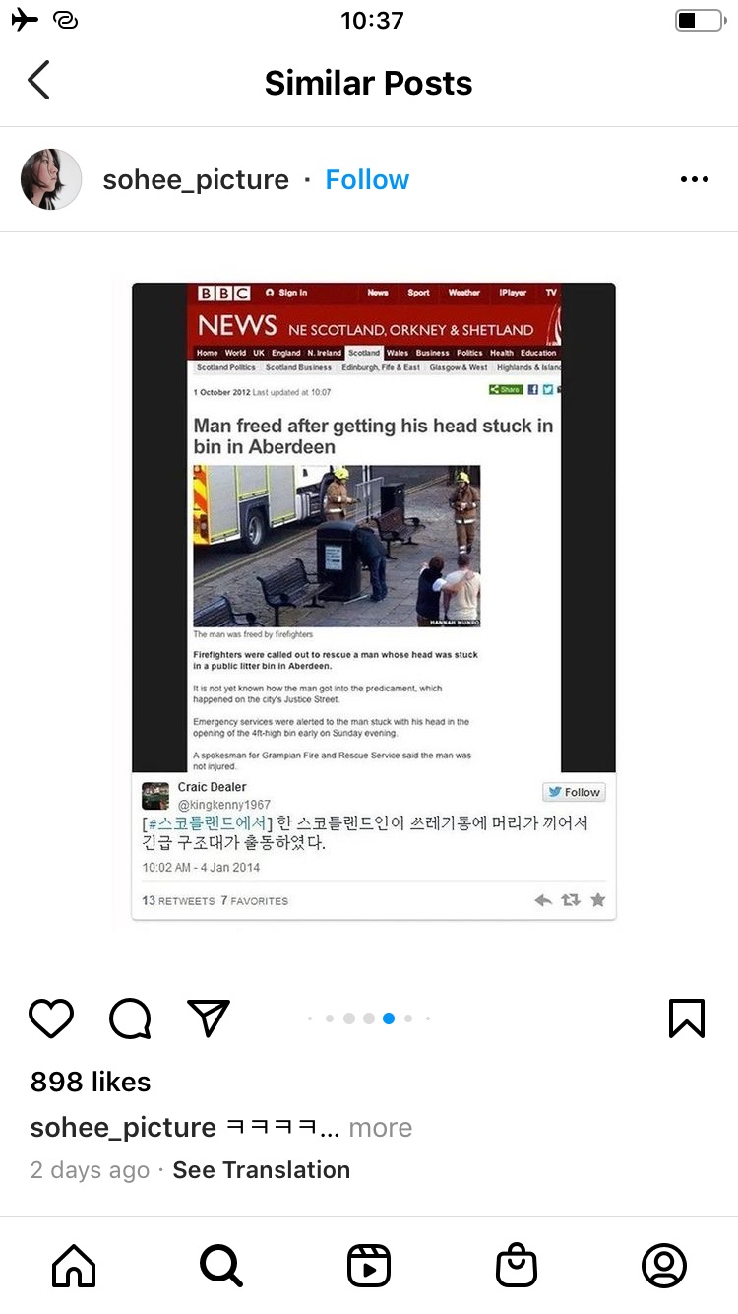Follow the sohee_picture account
The image size is (738, 1314).
[x=367, y=180]
